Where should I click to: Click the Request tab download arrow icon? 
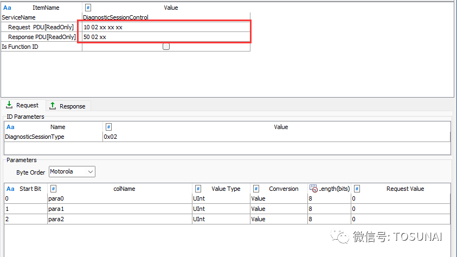tap(9, 105)
